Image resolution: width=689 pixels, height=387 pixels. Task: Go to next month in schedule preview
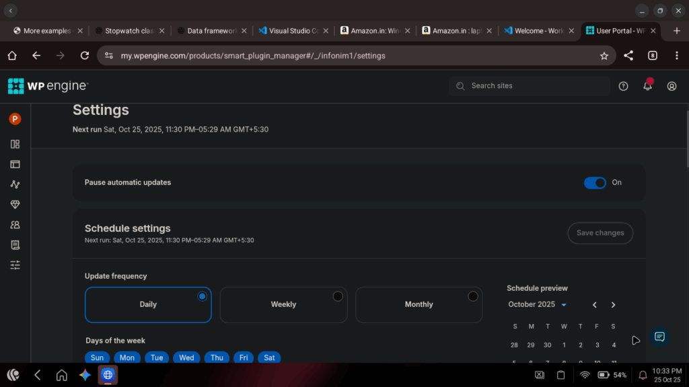pyautogui.click(x=613, y=305)
